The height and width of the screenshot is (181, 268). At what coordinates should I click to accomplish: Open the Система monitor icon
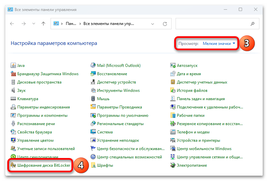[x=93, y=132]
